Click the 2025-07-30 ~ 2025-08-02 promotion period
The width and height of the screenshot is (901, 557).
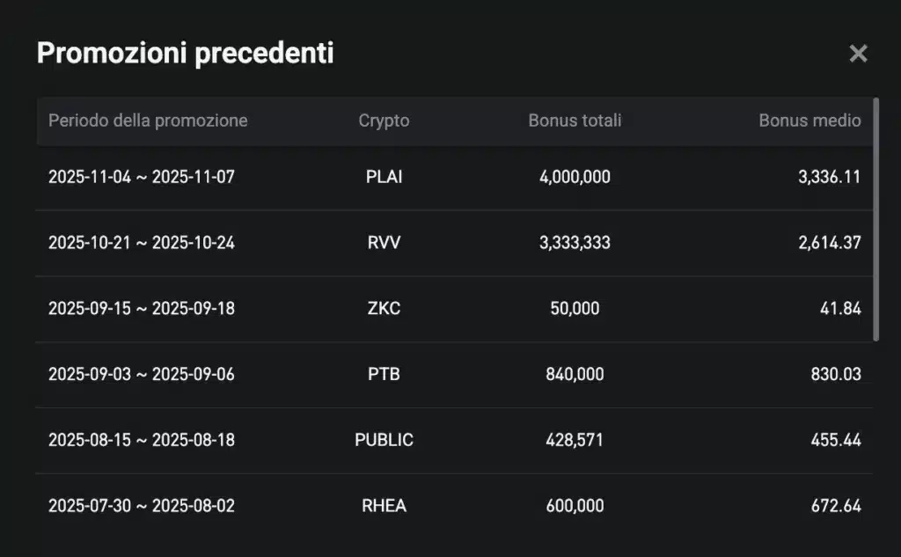(x=142, y=506)
